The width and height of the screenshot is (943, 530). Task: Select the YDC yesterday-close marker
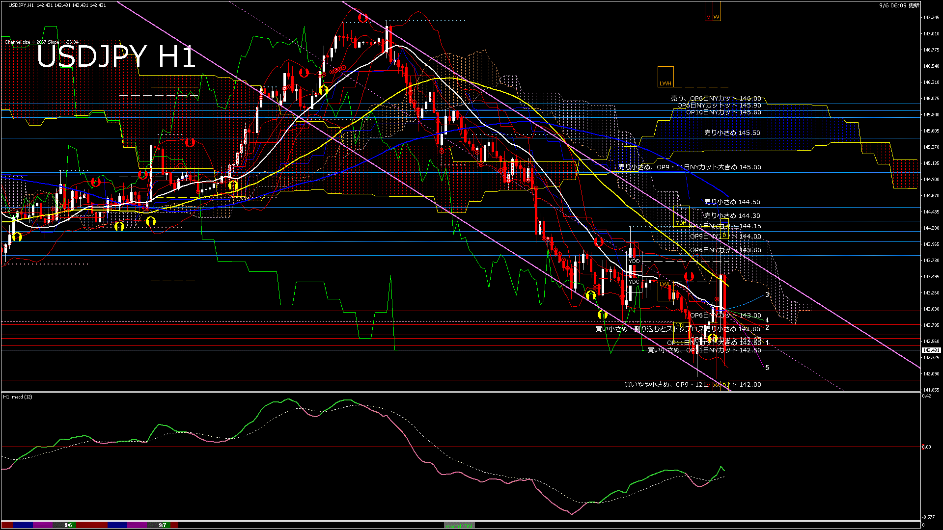[634, 282]
